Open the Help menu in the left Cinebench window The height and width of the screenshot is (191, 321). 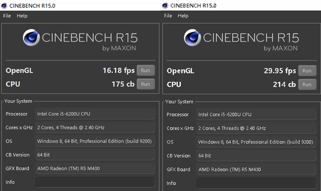click(x=22, y=16)
